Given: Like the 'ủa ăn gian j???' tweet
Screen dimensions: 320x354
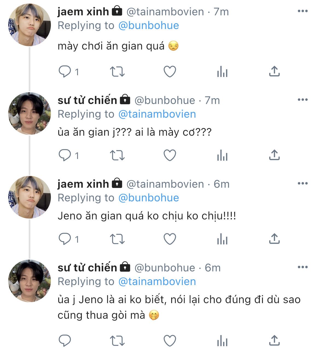Looking at the screenshot, I should [170, 156].
